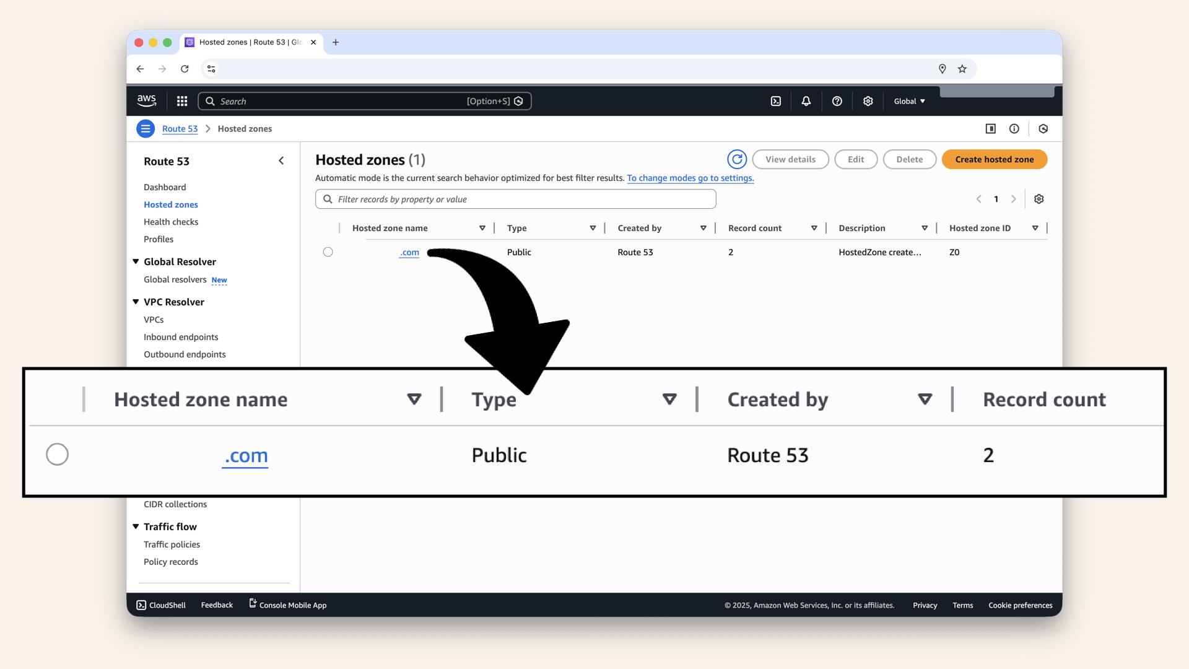Open the Route 53 breadcrumb link

click(x=180, y=129)
